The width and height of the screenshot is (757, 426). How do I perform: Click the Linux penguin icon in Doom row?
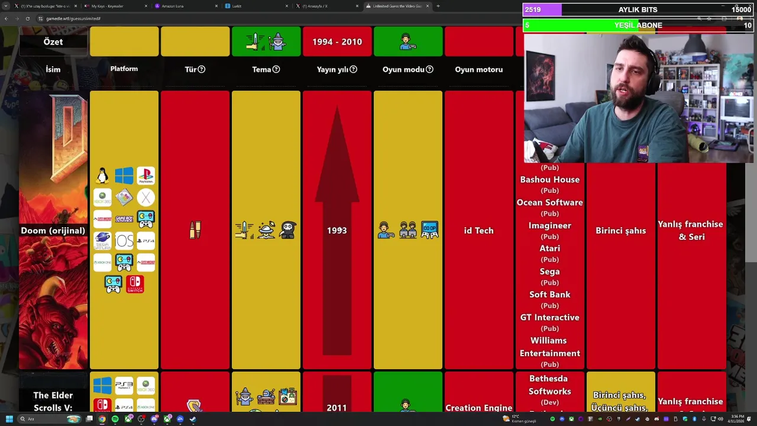click(x=102, y=176)
